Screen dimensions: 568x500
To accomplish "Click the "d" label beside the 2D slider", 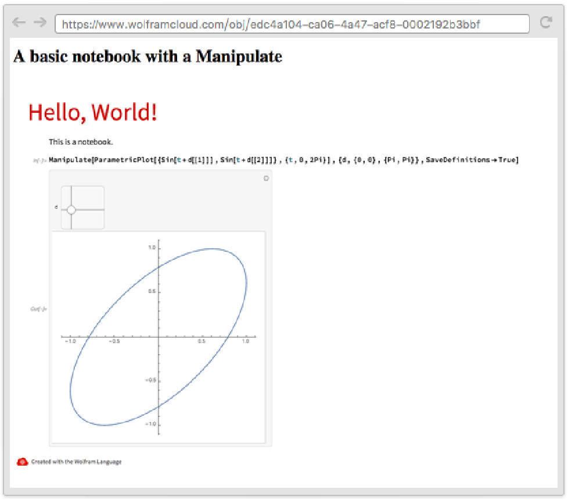I will tap(56, 207).
